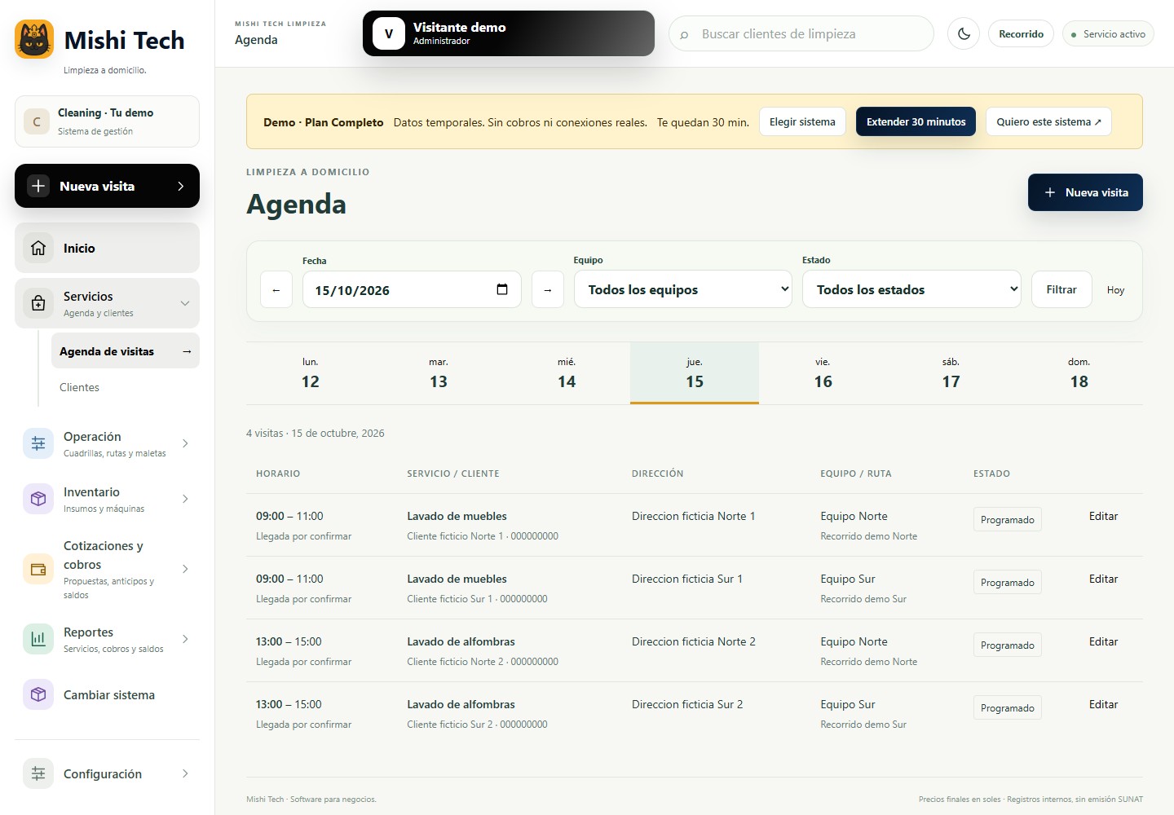The height and width of the screenshot is (815, 1174).
Task: Jump to today with Hoy
Action: pos(1115,290)
